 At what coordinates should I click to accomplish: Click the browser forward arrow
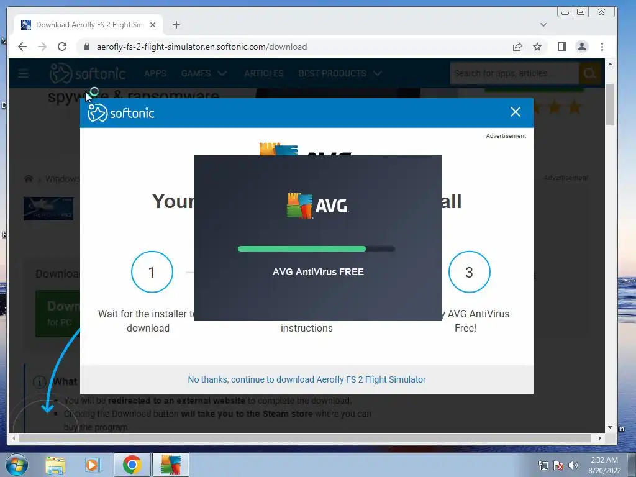coord(42,47)
